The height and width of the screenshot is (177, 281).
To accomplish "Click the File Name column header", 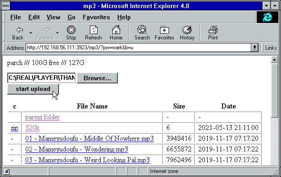I will (x=92, y=106).
